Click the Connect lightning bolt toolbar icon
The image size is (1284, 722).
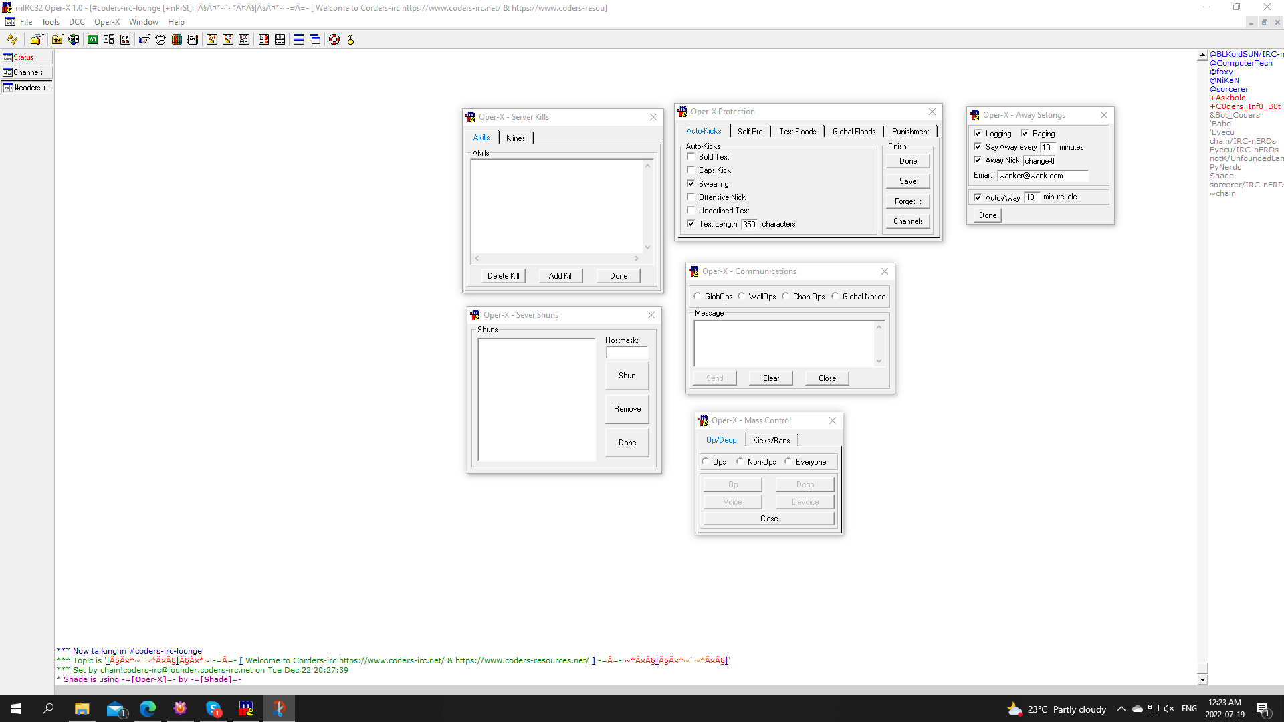point(12,39)
